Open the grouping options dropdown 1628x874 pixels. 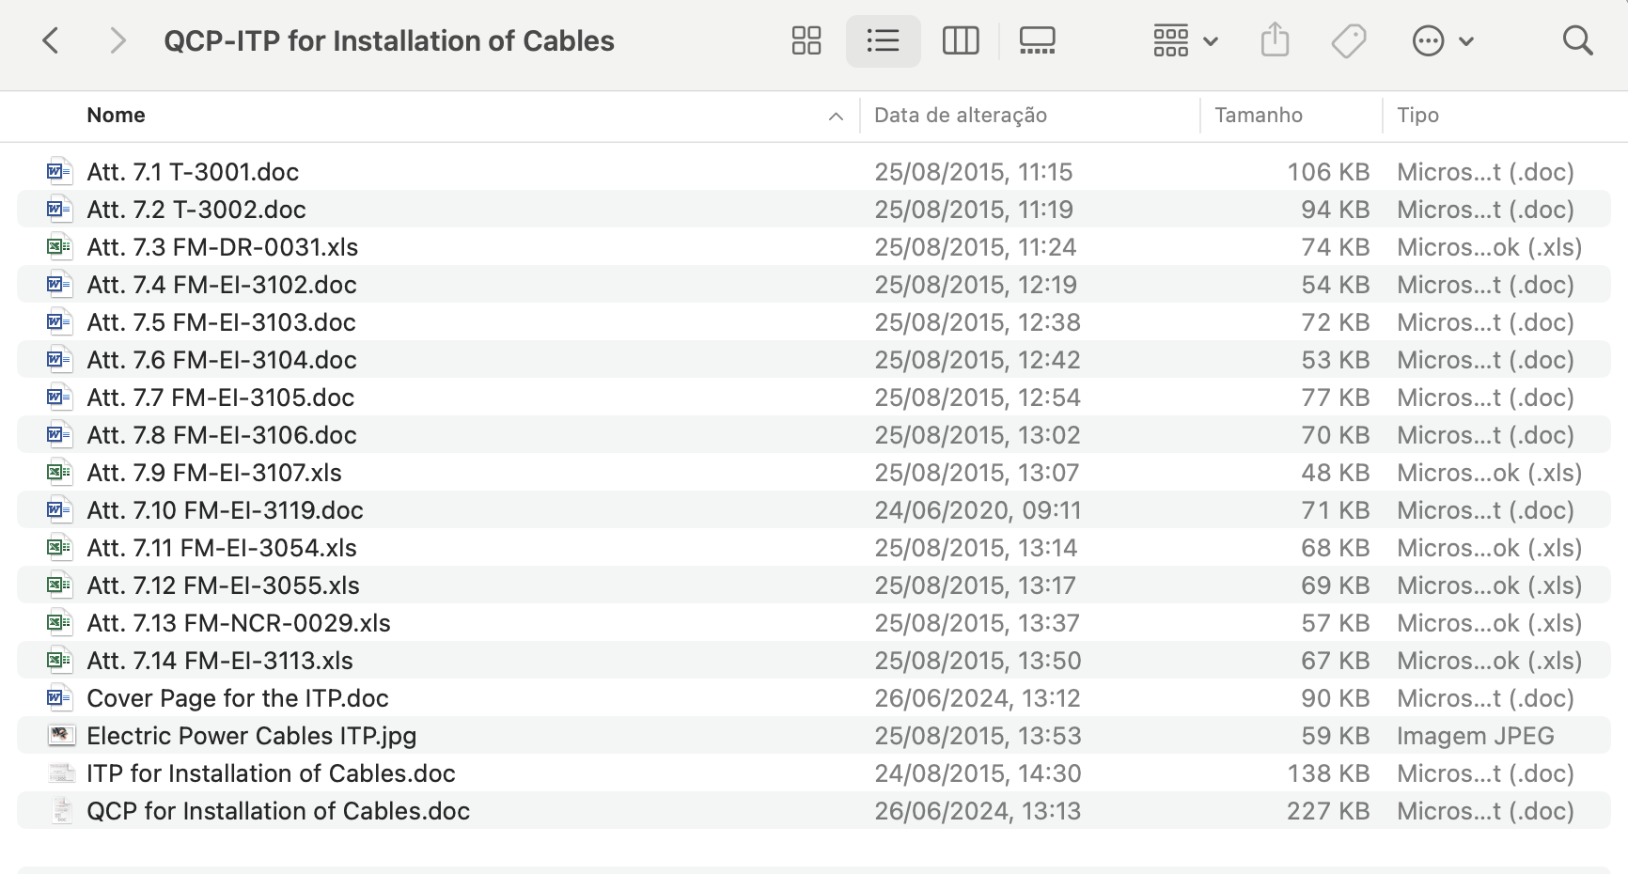click(1183, 40)
